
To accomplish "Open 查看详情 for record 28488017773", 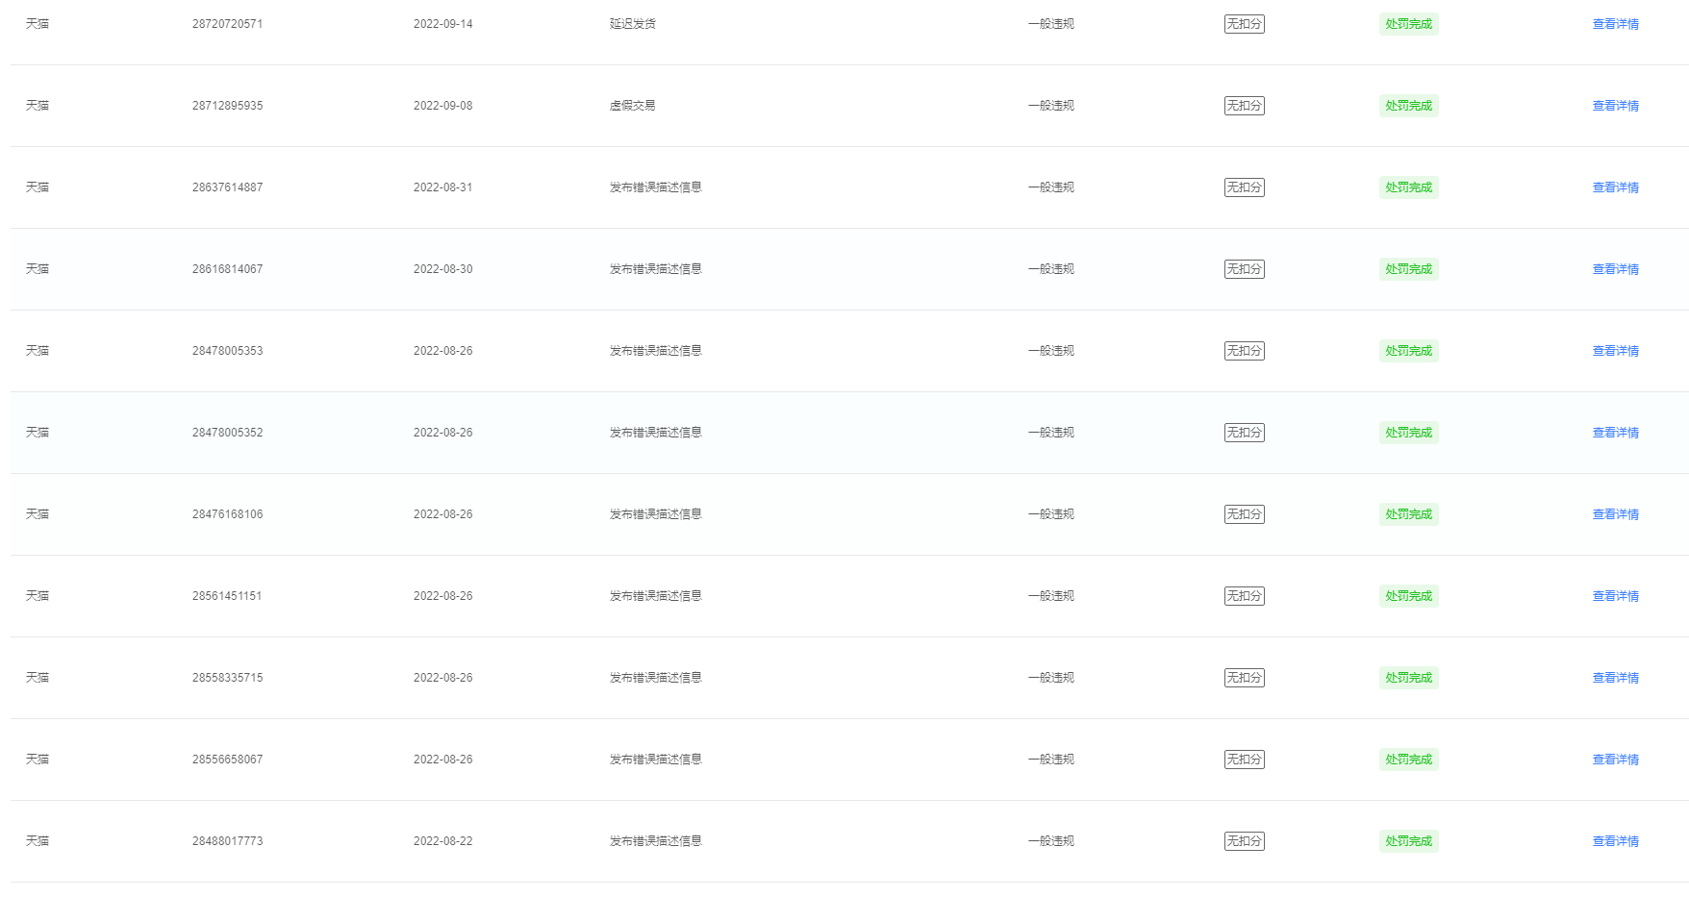I will click(1615, 841).
